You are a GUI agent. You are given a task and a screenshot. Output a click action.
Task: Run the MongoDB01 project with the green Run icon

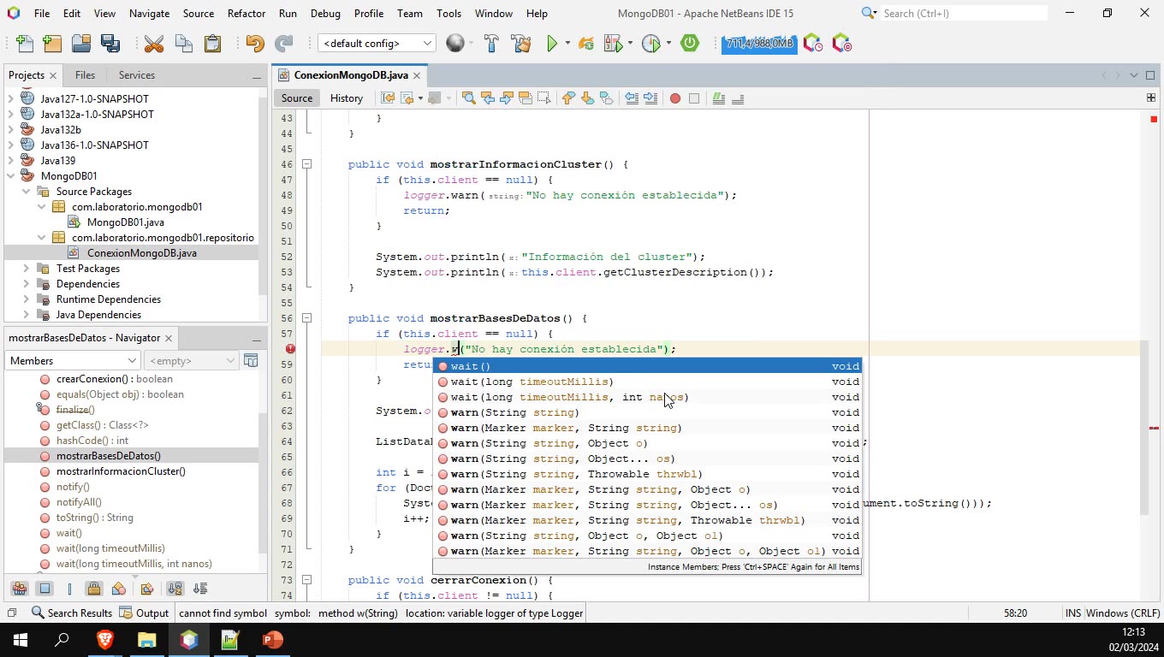tap(552, 43)
